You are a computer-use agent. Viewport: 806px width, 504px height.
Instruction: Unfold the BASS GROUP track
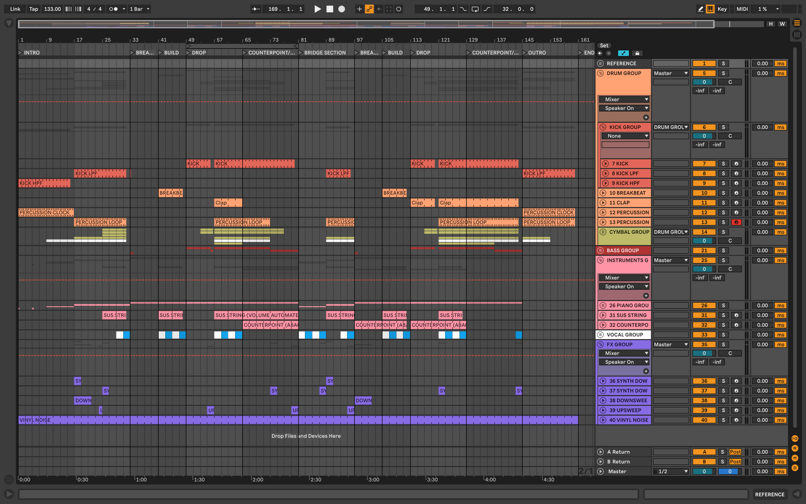click(600, 250)
